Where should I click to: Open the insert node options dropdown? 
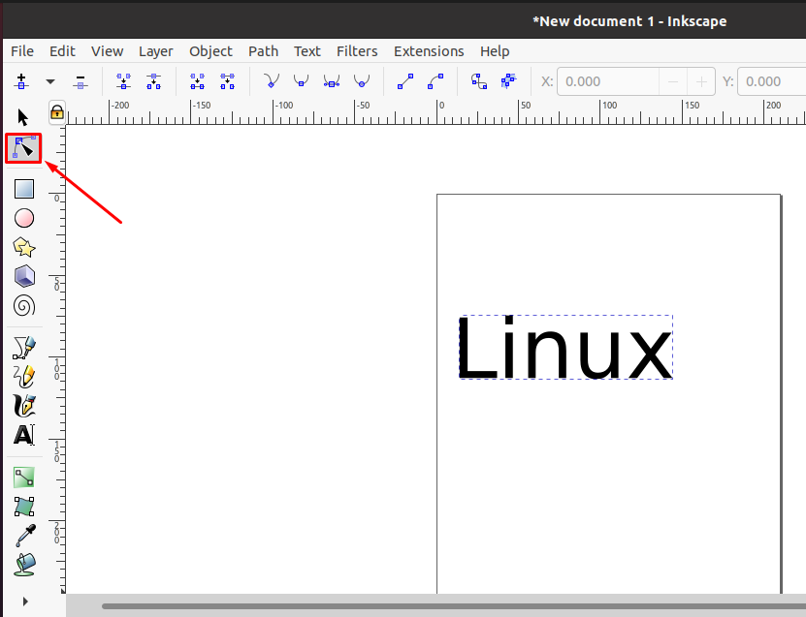click(49, 81)
